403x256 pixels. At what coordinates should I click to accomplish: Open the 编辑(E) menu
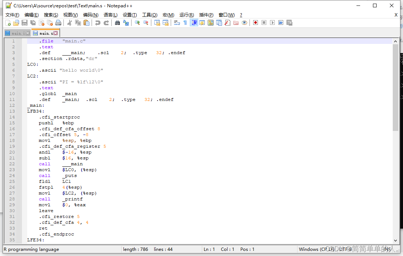pyautogui.click(x=32, y=15)
